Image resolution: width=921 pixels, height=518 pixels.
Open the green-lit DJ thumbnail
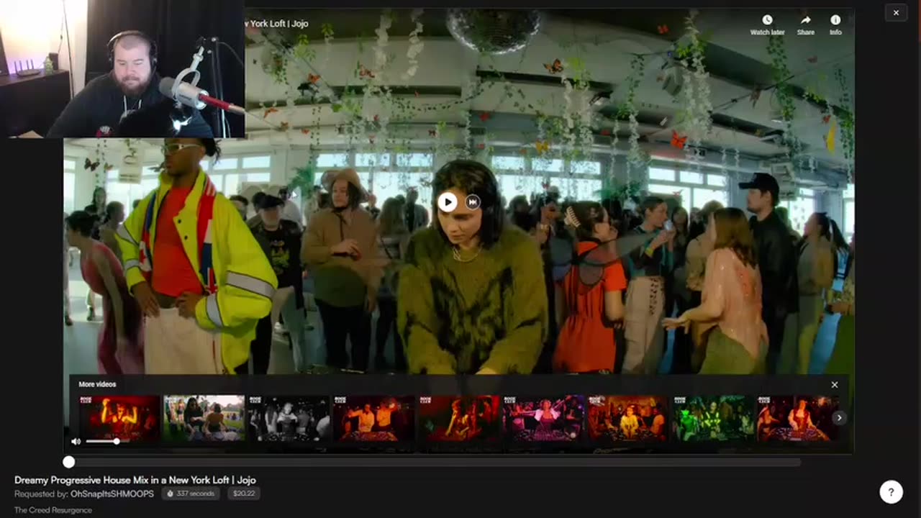(713, 418)
